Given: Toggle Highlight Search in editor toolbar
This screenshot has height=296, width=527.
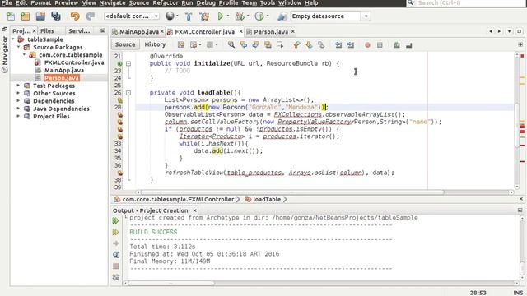Looking at the screenshot, I should click(x=268, y=44).
